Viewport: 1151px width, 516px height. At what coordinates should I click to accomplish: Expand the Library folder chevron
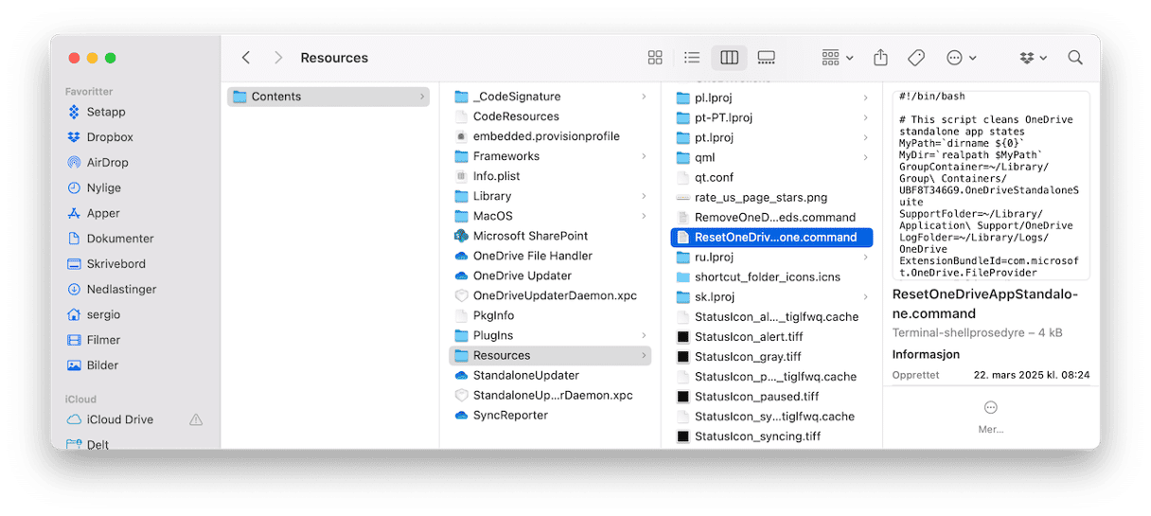pyautogui.click(x=644, y=196)
